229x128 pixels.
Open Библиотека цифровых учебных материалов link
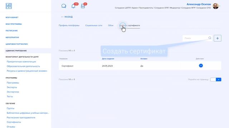[x=28, y=113]
